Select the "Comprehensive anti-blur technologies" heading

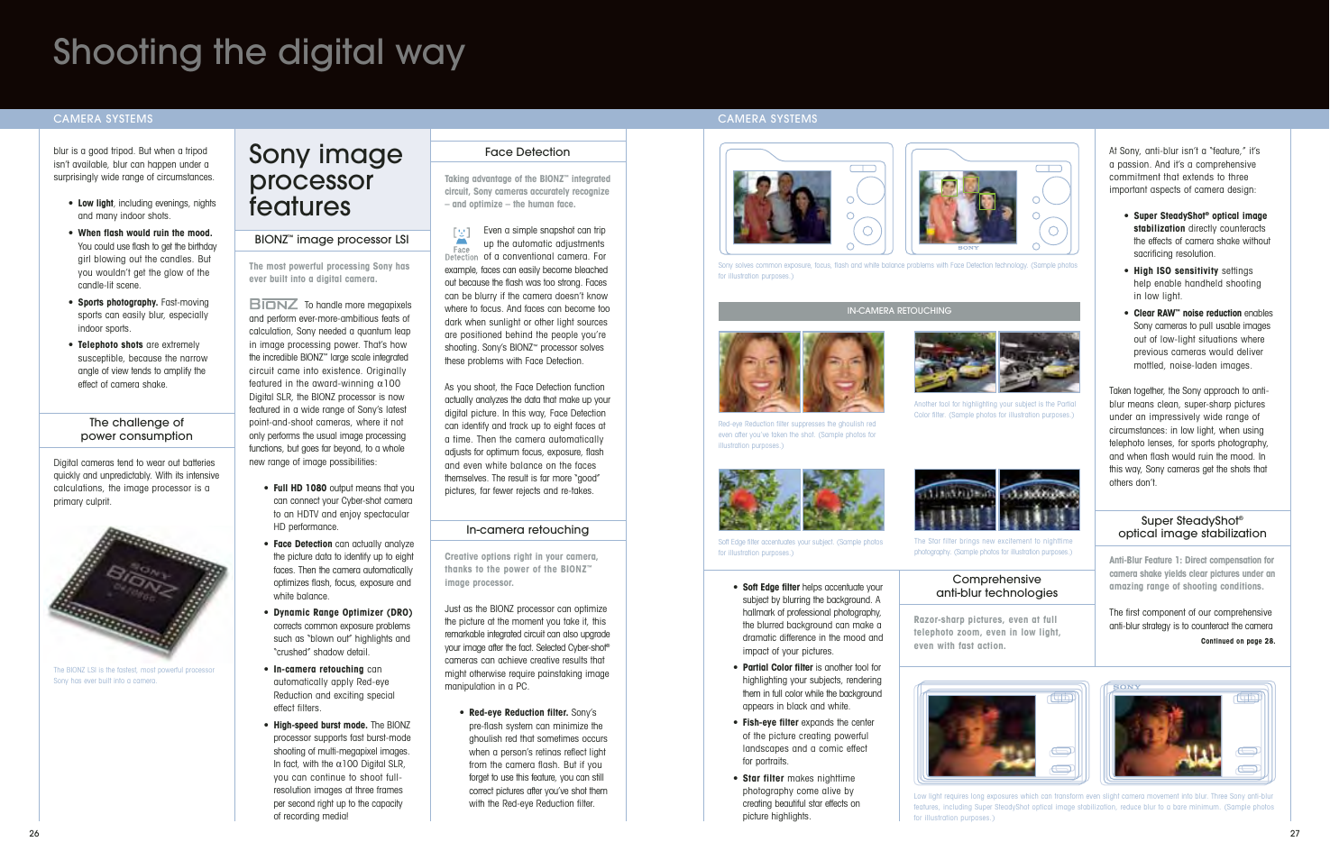pos(996,586)
